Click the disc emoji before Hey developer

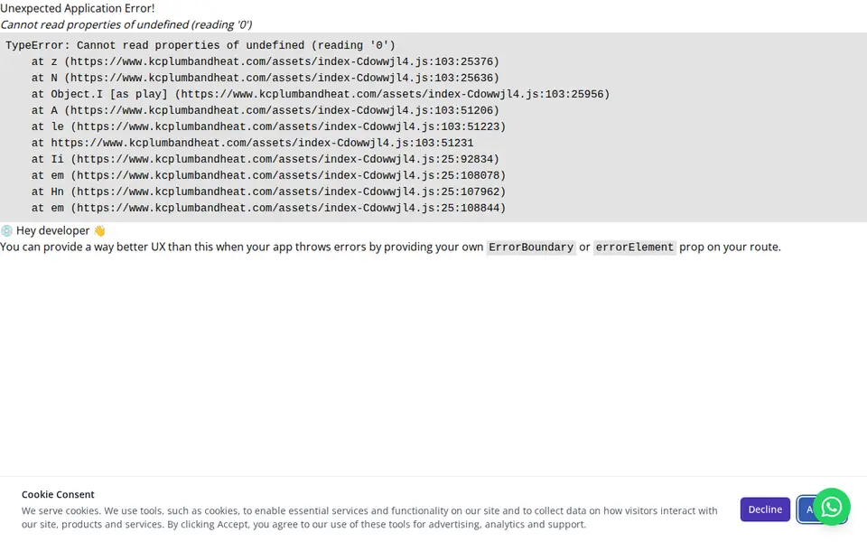(6, 230)
